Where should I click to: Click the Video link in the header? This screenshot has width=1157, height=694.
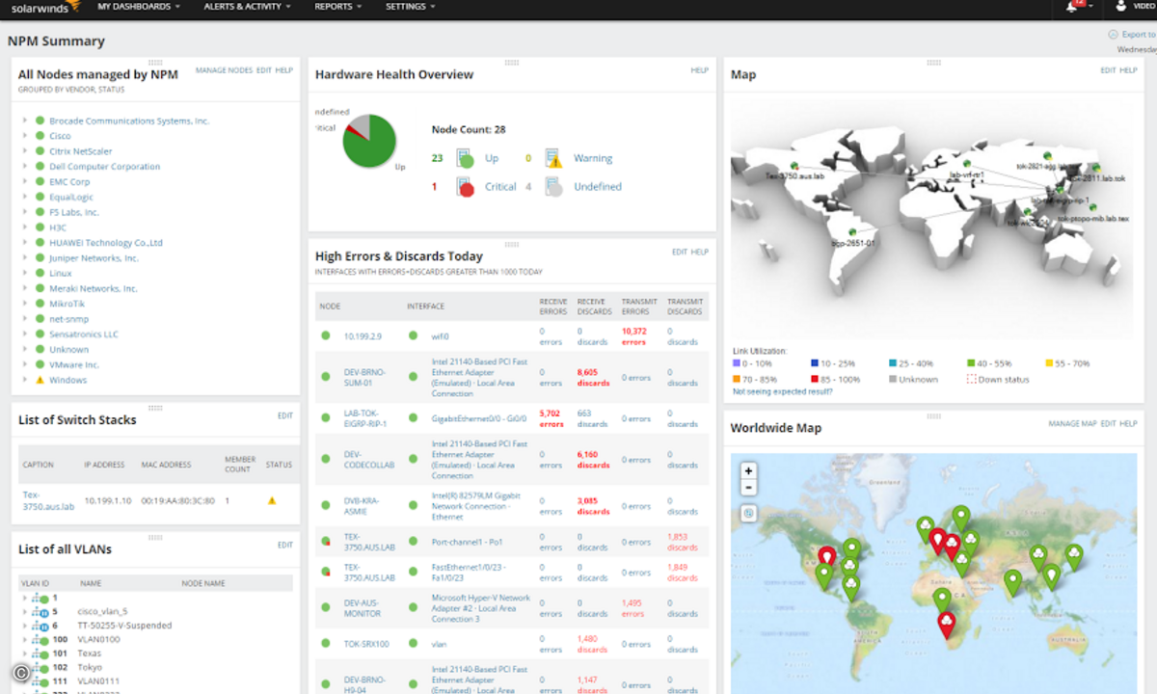(1144, 6)
